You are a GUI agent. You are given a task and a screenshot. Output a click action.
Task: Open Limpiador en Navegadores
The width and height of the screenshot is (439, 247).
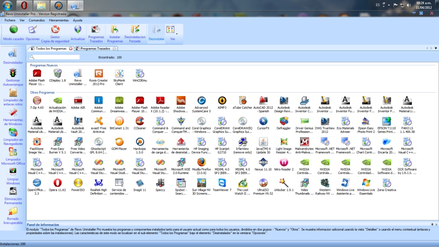tap(13, 136)
